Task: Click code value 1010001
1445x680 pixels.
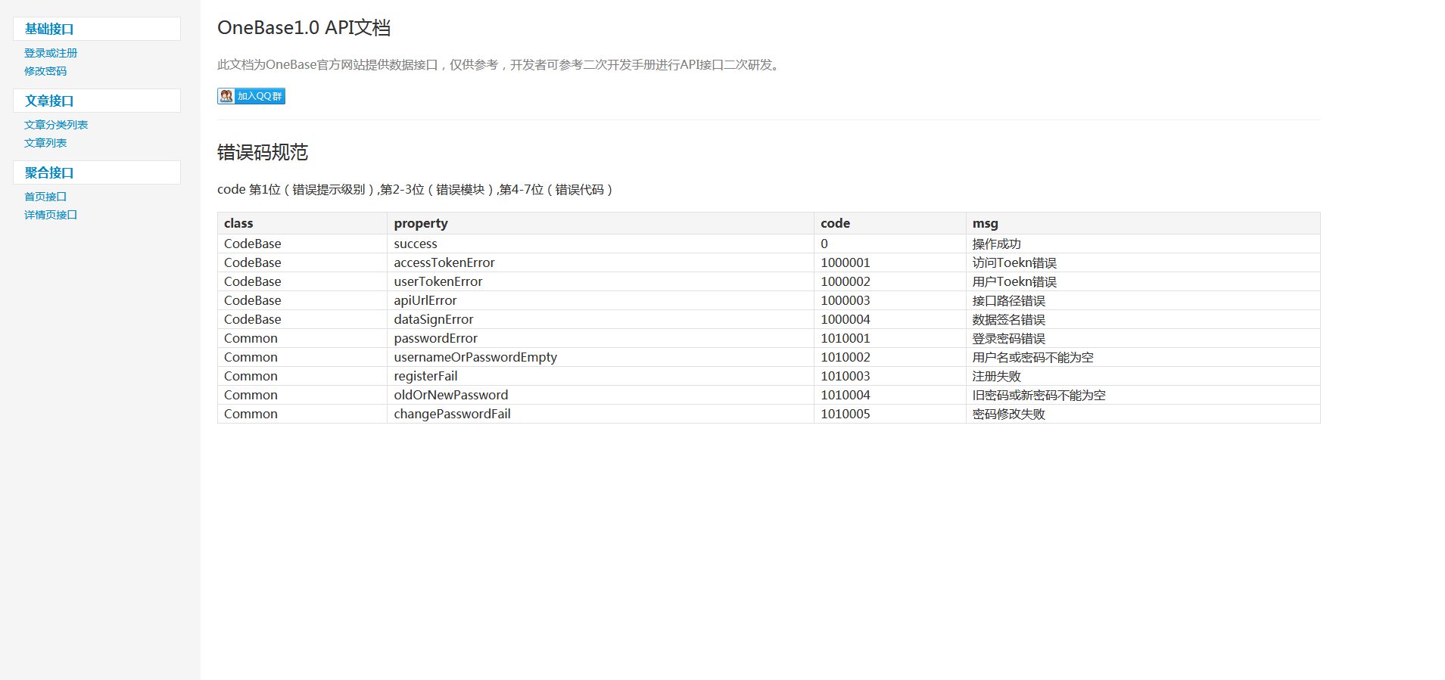Action: (x=890, y=338)
